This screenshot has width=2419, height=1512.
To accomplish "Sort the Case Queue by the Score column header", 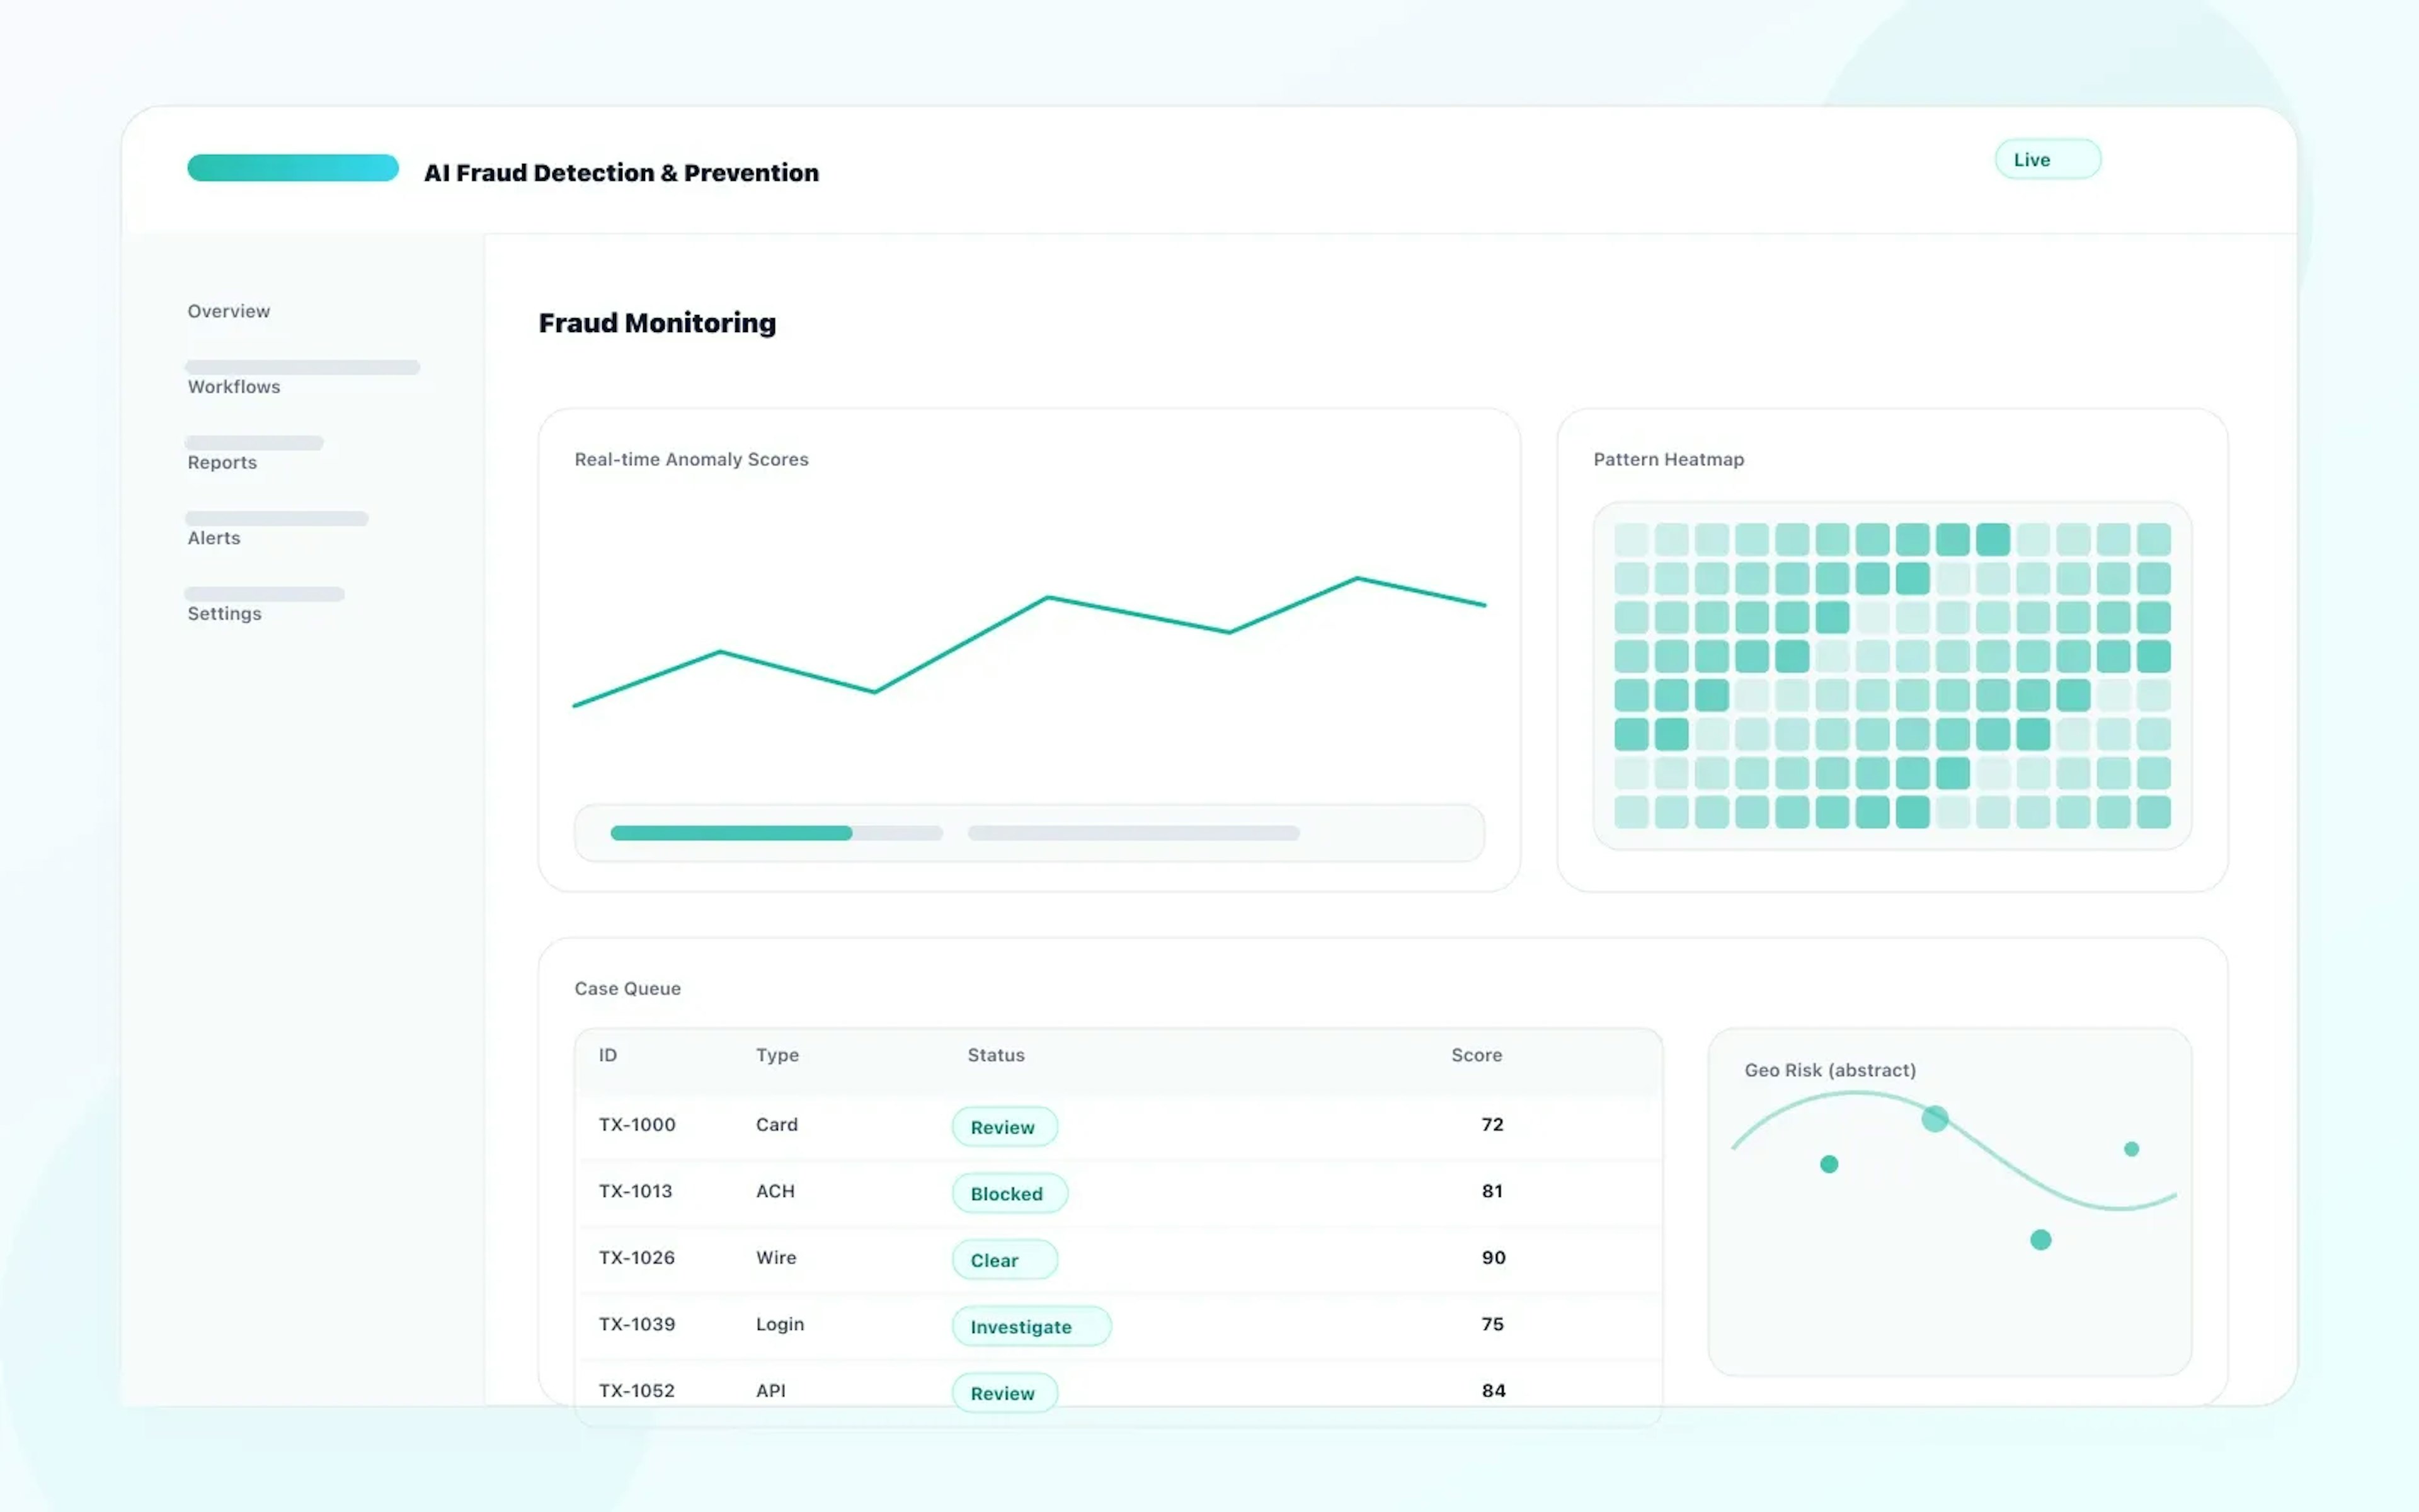I will click(1477, 1055).
